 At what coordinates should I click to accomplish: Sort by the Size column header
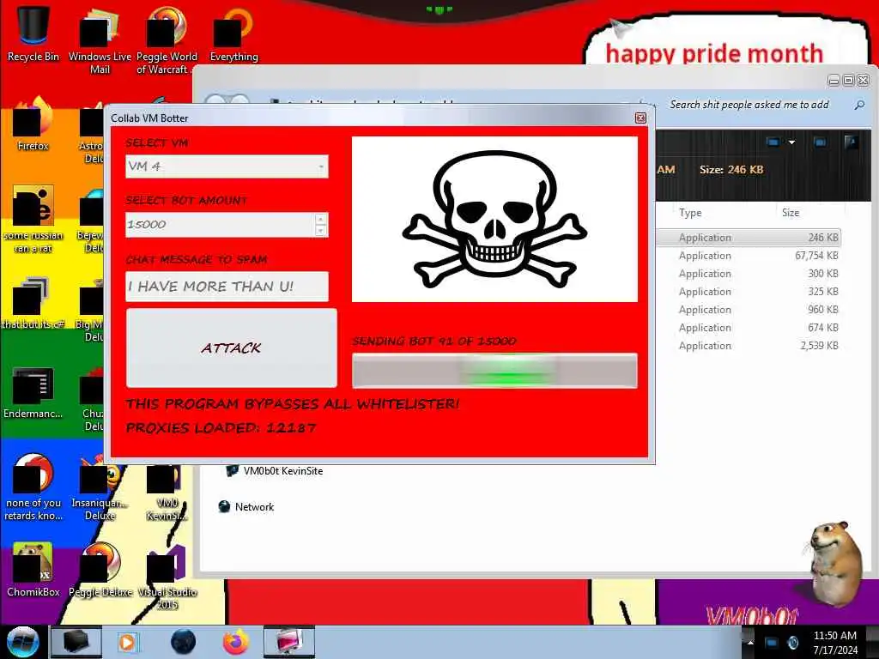[x=791, y=213]
